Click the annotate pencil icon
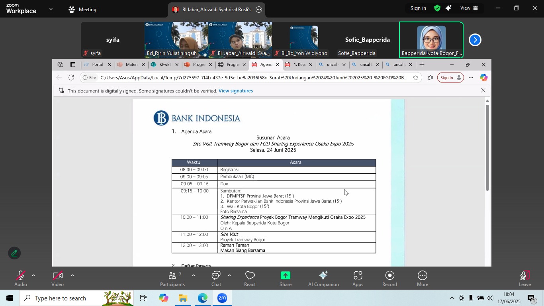Viewport: 544px width, 306px height. click(x=15, y=253)
